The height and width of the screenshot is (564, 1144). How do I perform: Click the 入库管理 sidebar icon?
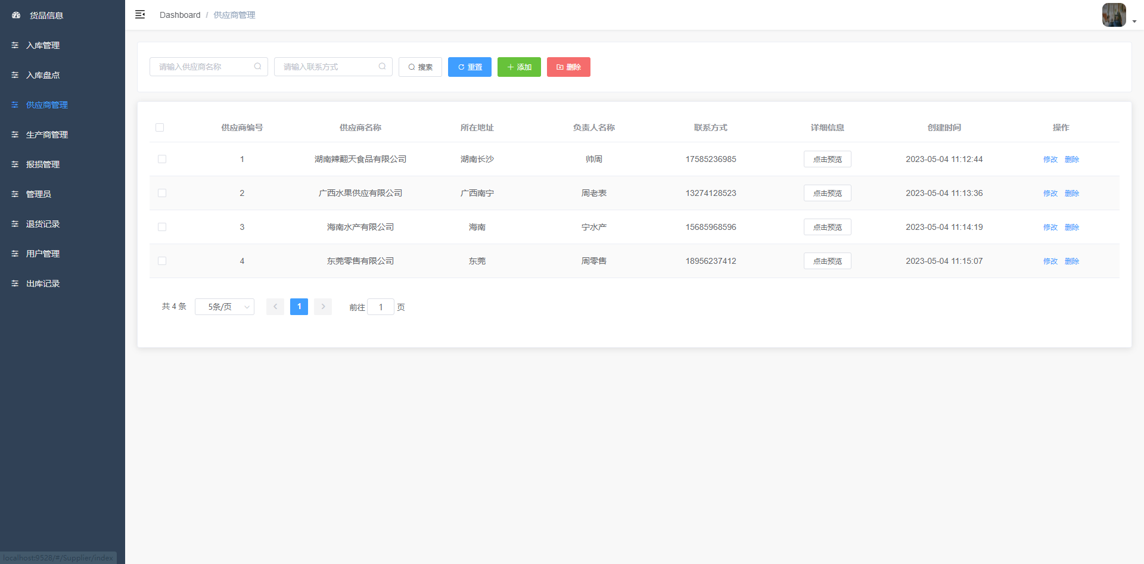[x=15, y=45]
